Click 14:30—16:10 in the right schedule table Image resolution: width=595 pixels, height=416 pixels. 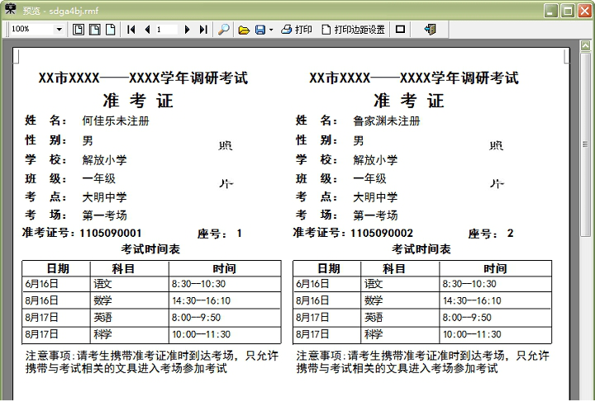click(x=472, y=300)
